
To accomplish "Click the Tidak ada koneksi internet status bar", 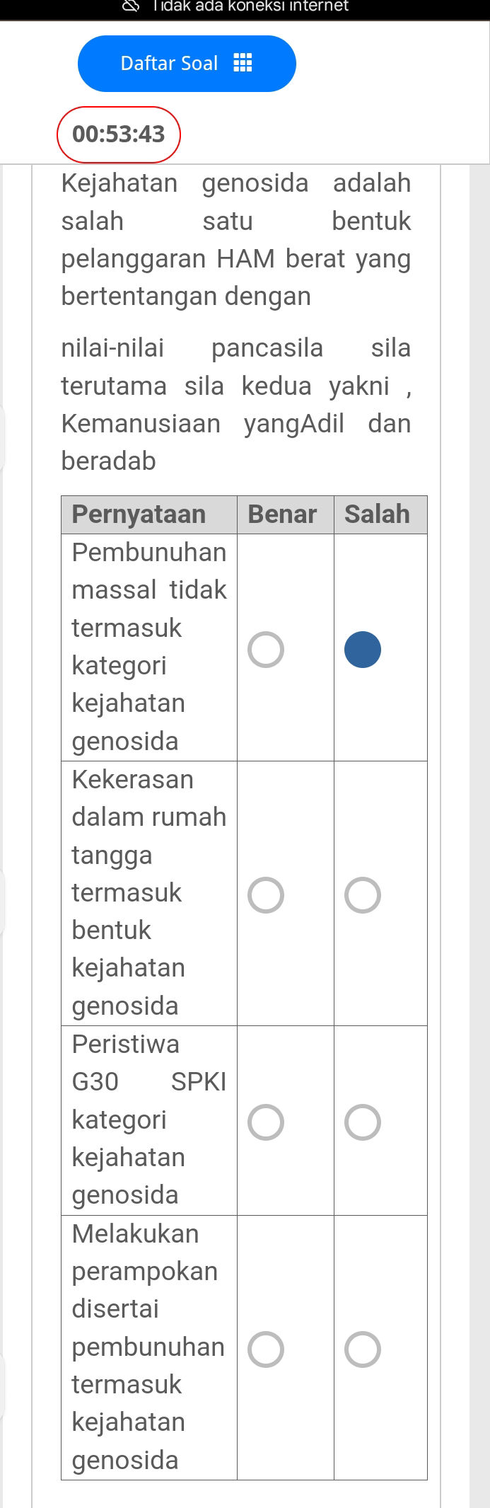I will [245, 6].
